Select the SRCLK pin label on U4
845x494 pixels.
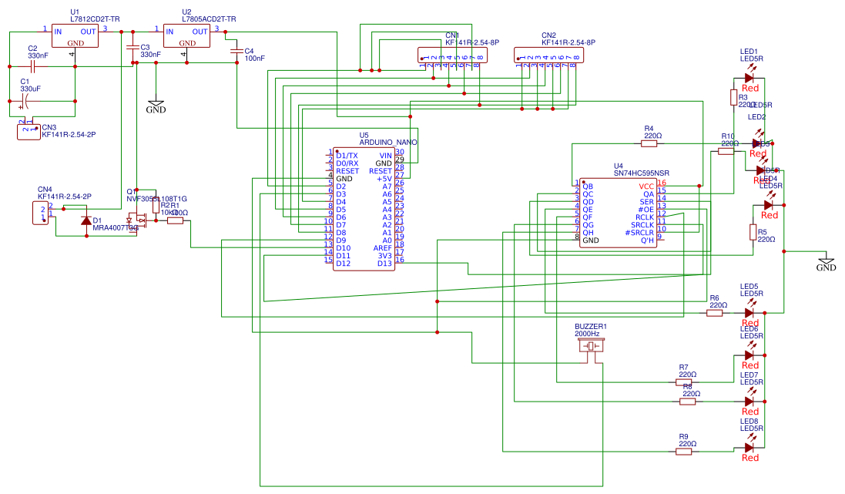pyautogui.click(x=642, y=225)
